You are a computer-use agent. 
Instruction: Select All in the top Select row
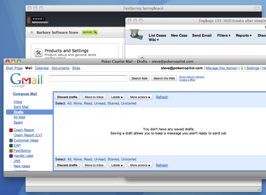(x=69, y=103)
